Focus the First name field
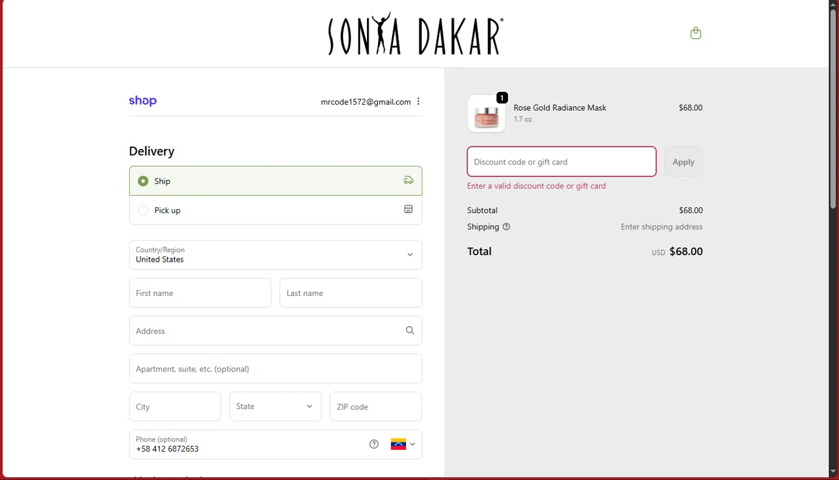 pos(200,293)
